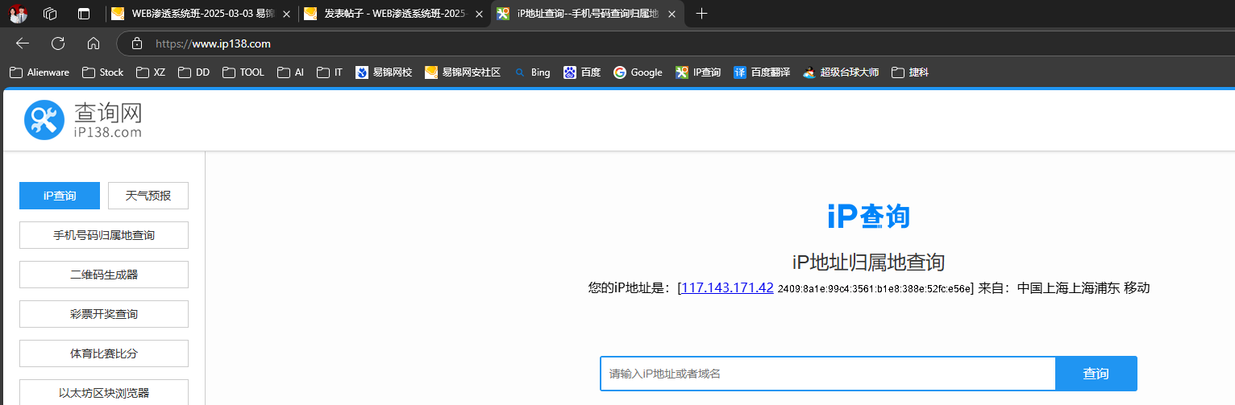Open the workspaces icon in title bar
The width and height of the screenshot is (1235, 405).
(x=50, y=14)
